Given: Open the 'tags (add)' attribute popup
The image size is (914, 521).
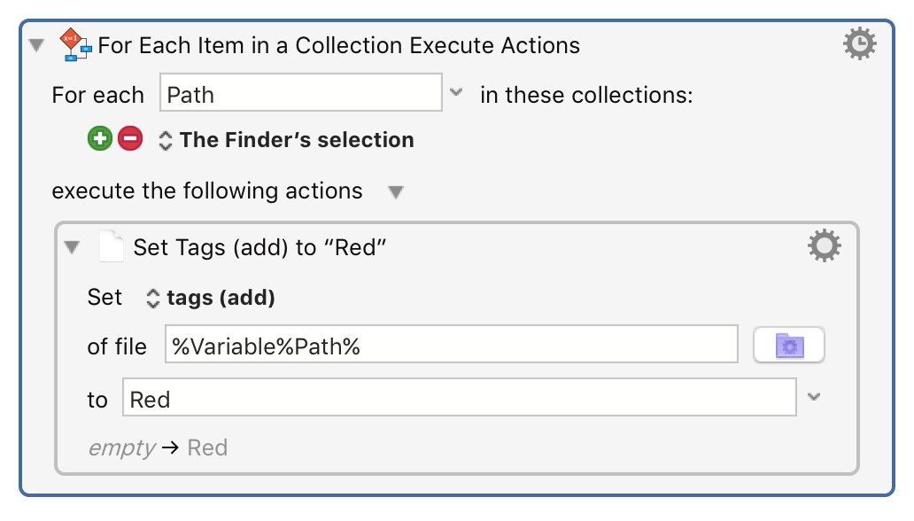Looking at the screenshot, I should 211,298.
